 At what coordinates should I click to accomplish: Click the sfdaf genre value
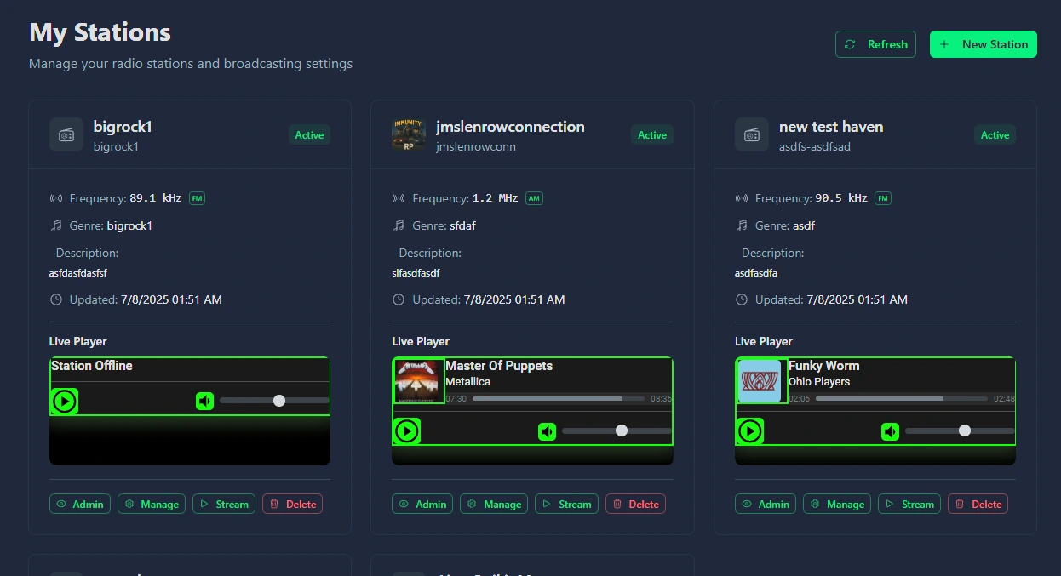465,225
